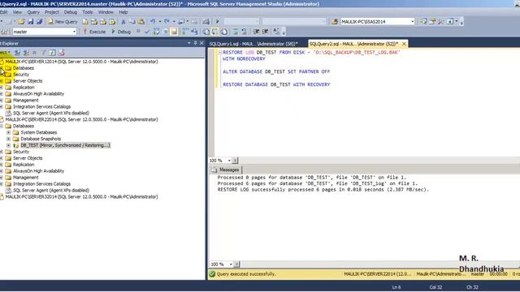The width and height of the screenshot is (520, 292).
Task: Select SERVER12014 Integration Services Catalogs folder
Action: 41,106
